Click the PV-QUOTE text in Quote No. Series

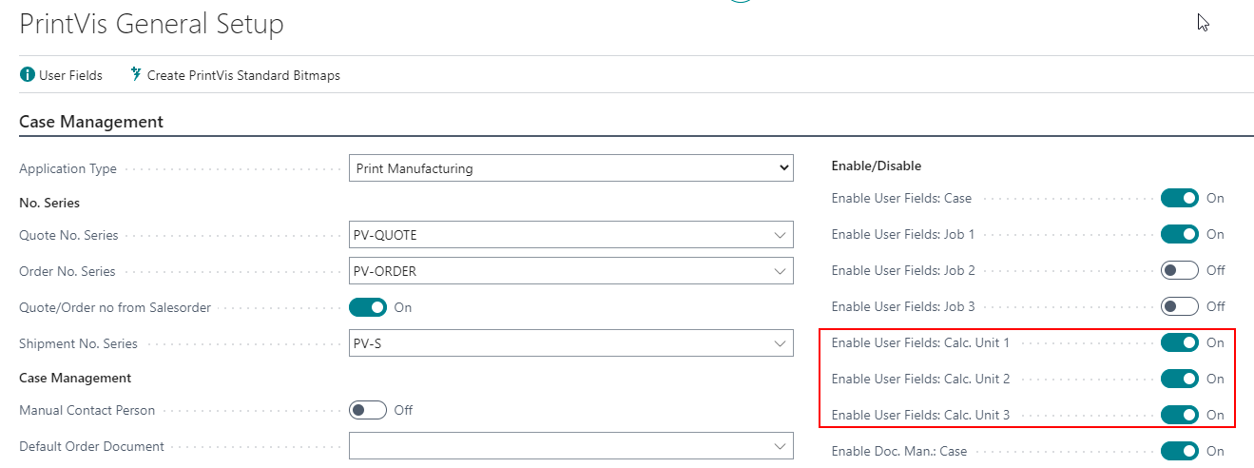pyautogui.click(x=387, y=235)
